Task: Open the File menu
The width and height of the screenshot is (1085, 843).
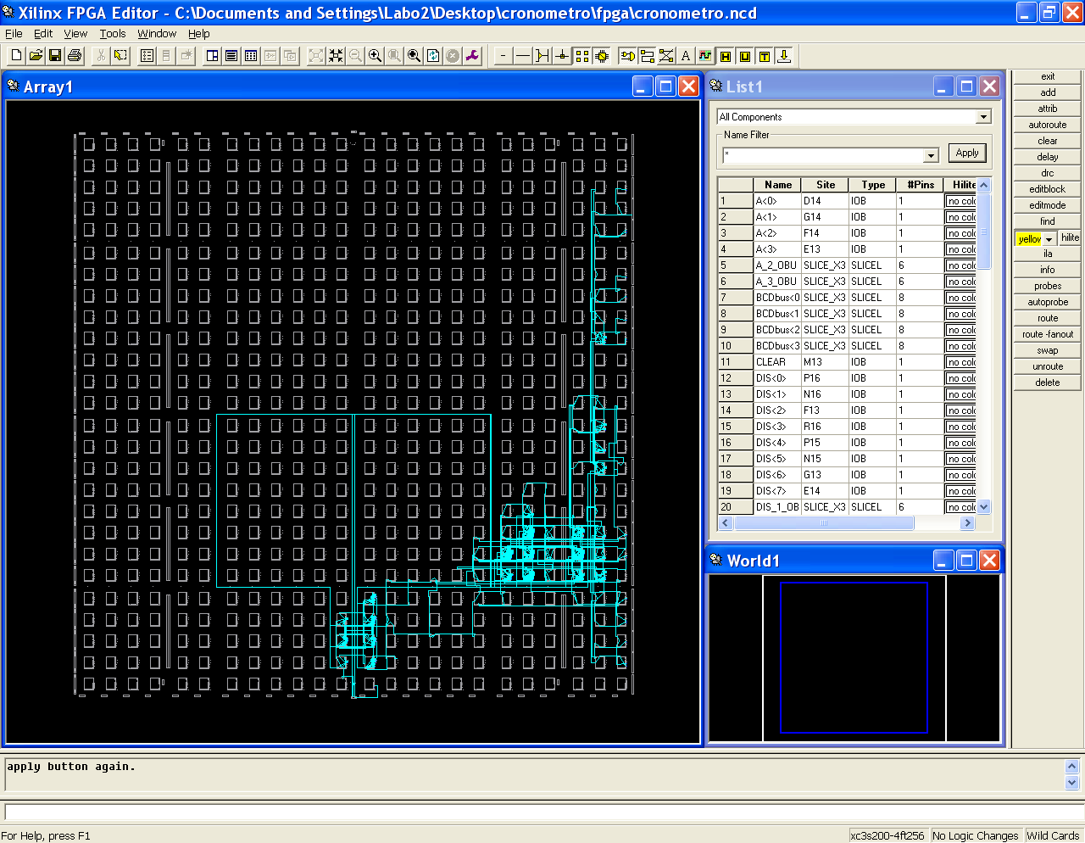Action: (14, 34)
